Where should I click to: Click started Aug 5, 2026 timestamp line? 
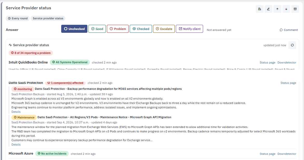[x=62, y=94]
